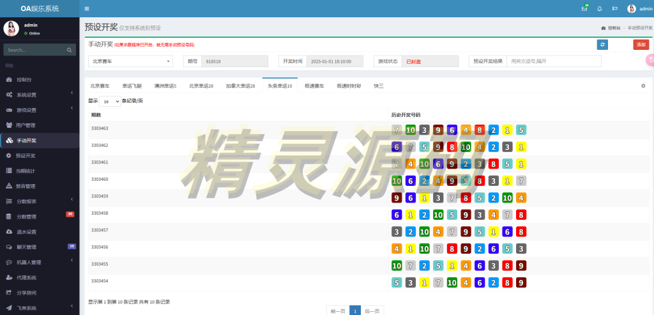This screenshot has width=654, height=315.
Task: Open 退水设置 in sidebar
Action: [x=40, y=232]
